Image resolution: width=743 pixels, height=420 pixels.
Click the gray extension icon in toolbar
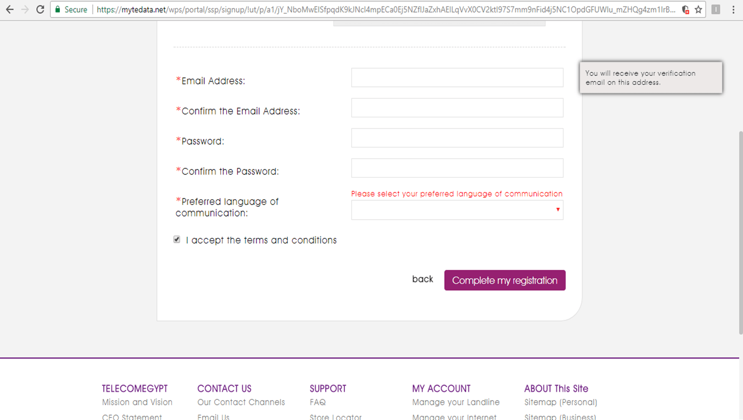click(716, 9)
